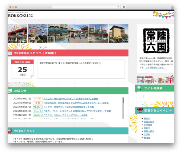Viewport: 182px width, 154px height.
Task: Click the colorful bunting flags decoration icon
Action: coord(163,15)
